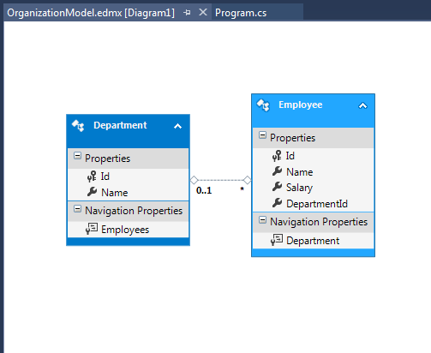
Task: Collapse the Employee entity with chevron
Action: pos(362,106)
